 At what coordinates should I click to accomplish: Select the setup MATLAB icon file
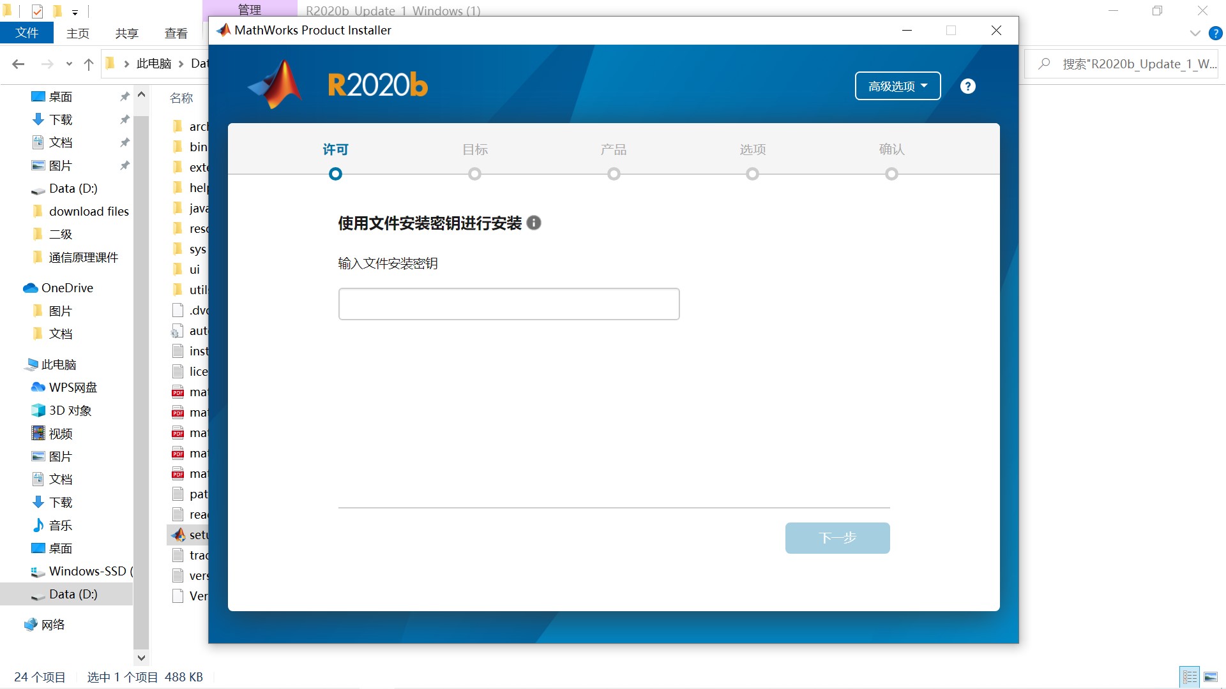pyautogui.click(x=178, y=535)
